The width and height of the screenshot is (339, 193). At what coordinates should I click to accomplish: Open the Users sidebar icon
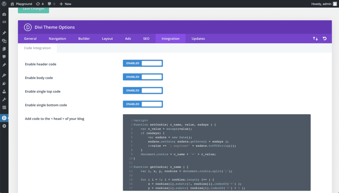[4, 92]
